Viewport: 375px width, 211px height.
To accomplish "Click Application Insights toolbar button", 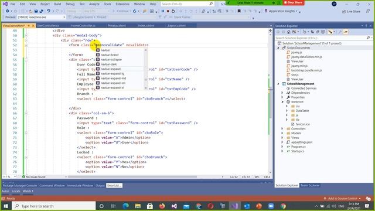I will pyautogui.click(x=281, y=11).
